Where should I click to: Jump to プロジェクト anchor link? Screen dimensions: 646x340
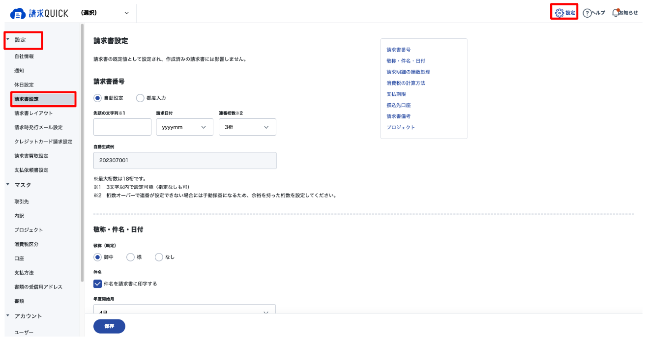click(401, 127)
